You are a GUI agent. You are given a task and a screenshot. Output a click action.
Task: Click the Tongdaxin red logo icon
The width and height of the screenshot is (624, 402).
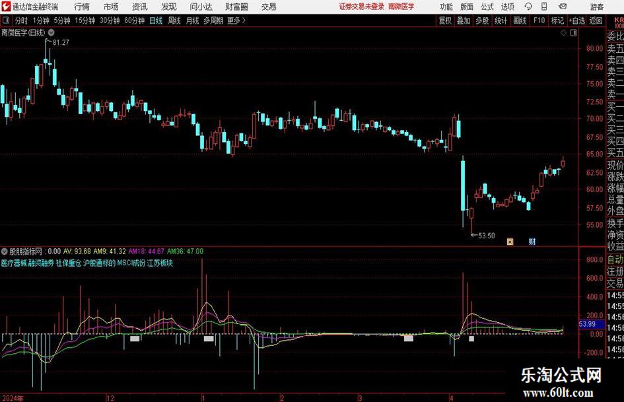click(x=6, y=7)
